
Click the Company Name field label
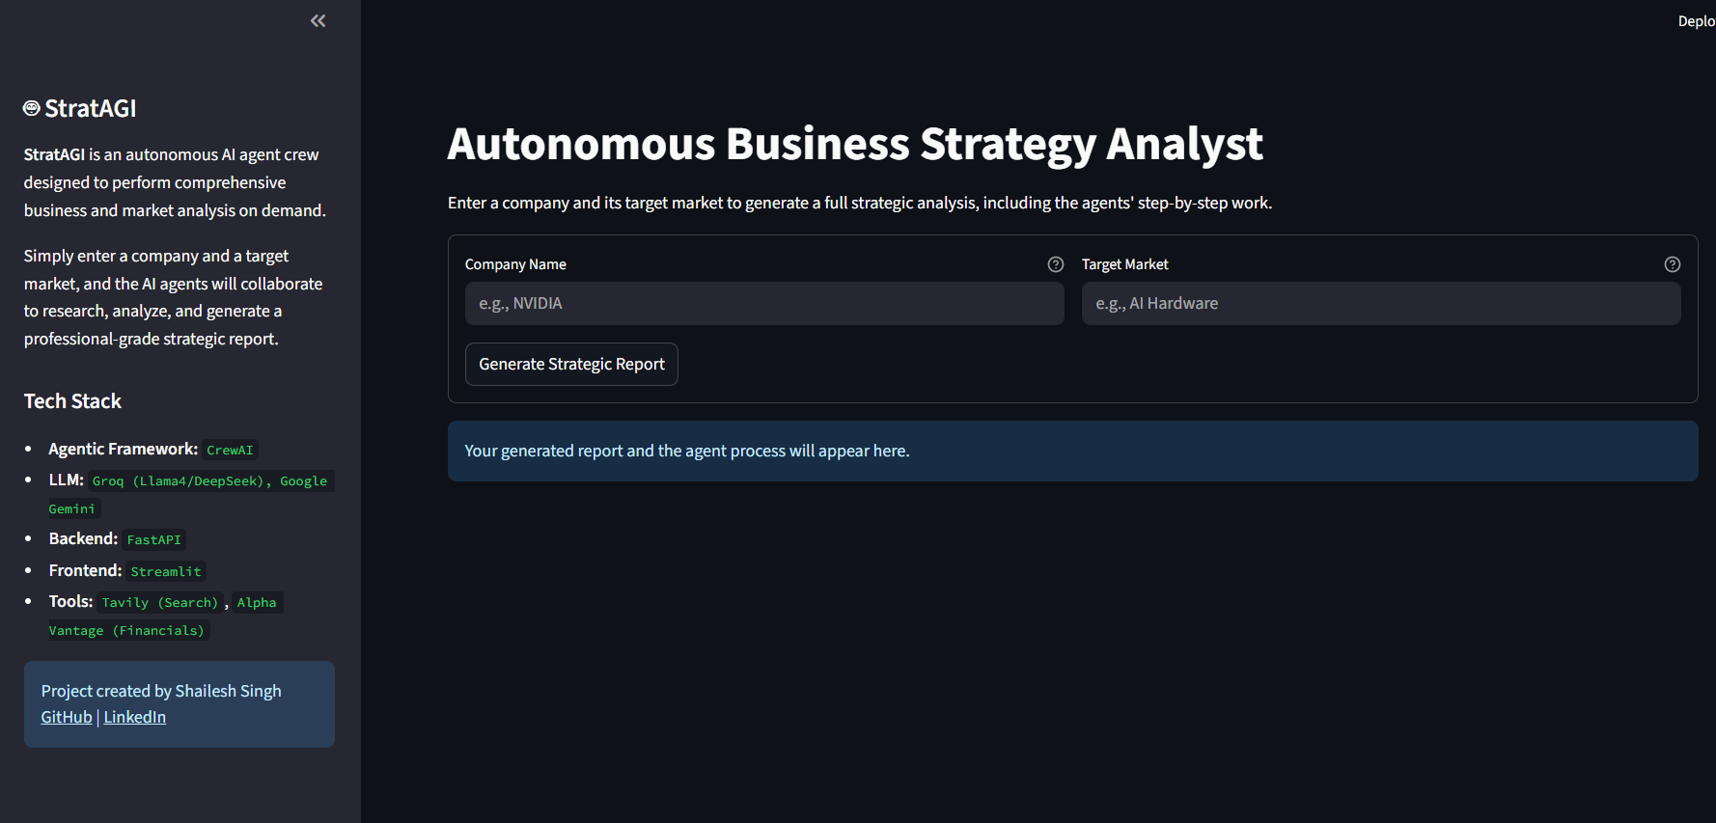pos(515,264)
